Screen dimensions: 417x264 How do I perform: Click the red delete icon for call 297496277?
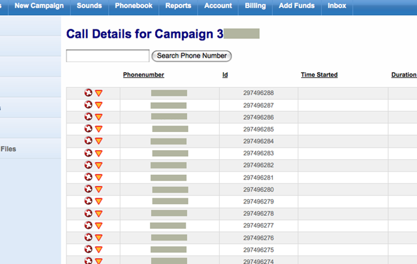tap(89, 226)
